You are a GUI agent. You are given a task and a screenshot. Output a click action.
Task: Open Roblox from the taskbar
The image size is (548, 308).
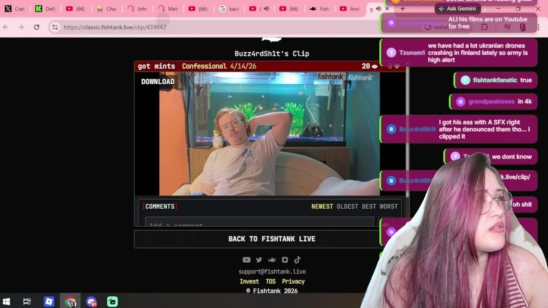[x=49, y=302]
